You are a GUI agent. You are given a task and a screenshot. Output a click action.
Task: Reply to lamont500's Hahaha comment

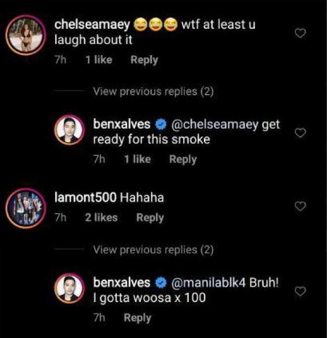[150, 218]
